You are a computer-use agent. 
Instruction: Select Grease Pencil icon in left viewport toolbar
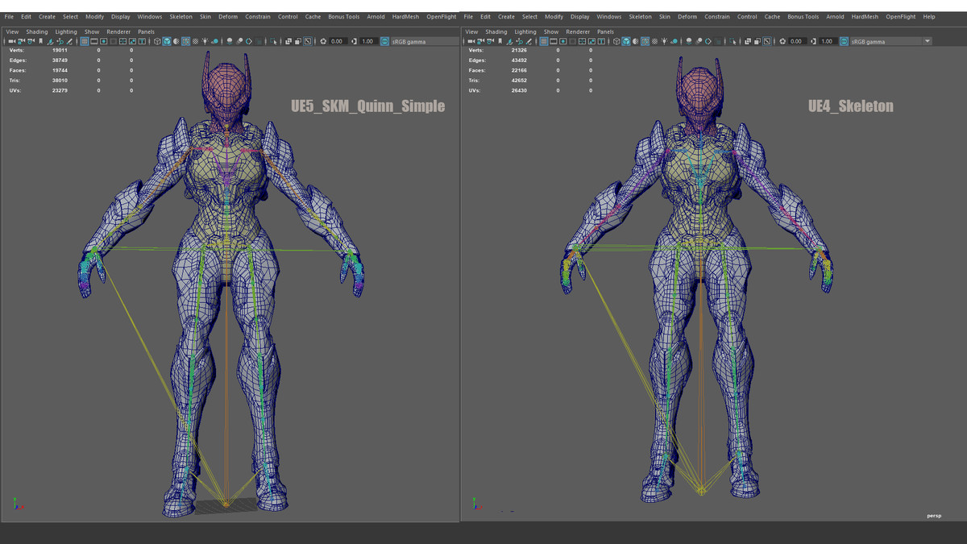(69, 41)
